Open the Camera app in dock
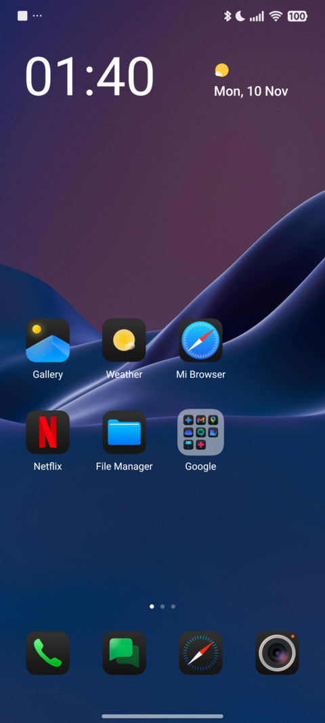The image size is (325, 723). 277,653
